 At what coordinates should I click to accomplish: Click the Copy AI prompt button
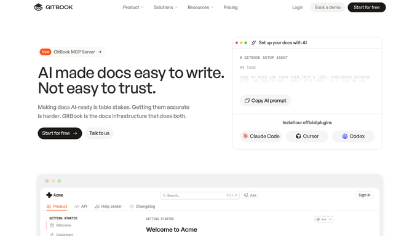(265, 101)
